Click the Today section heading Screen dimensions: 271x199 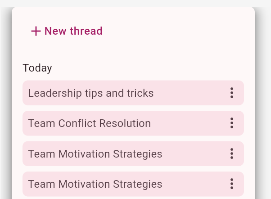(37, 68)
